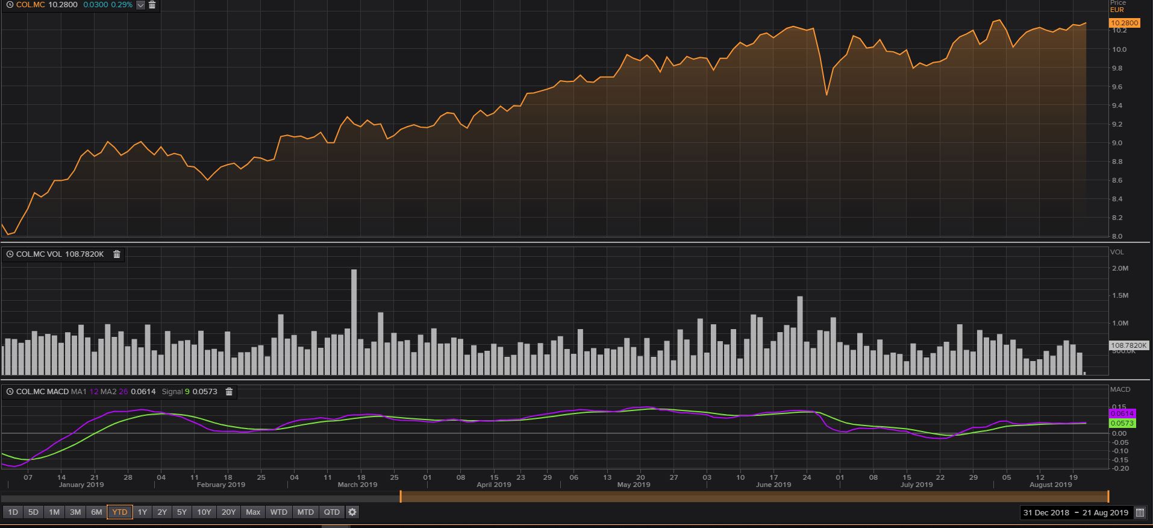
Task: Remove the COL.MC VOL volume panel
Action: point(117,254)
